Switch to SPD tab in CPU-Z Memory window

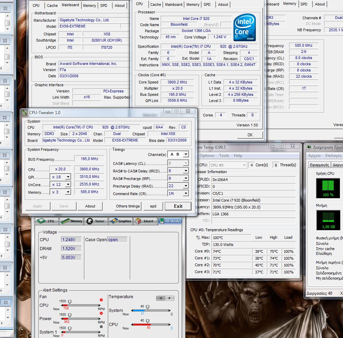pos(304,4)
